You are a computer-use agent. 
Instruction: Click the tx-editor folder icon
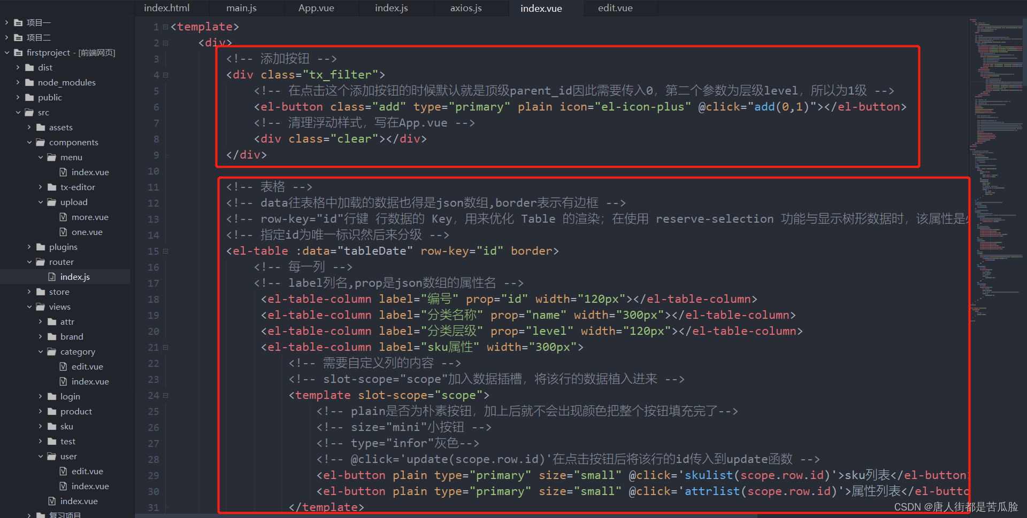point(52,187)
